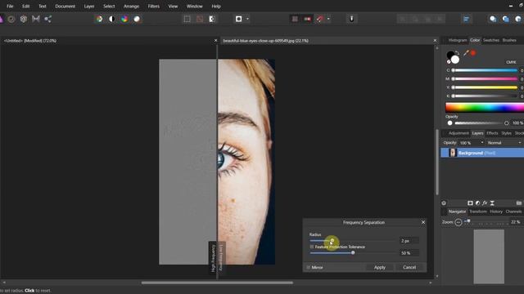Click the Deselect icon in toolbar
Viewport: 524px width, 294px height.
pyautogui.click(x=200, y=19)
